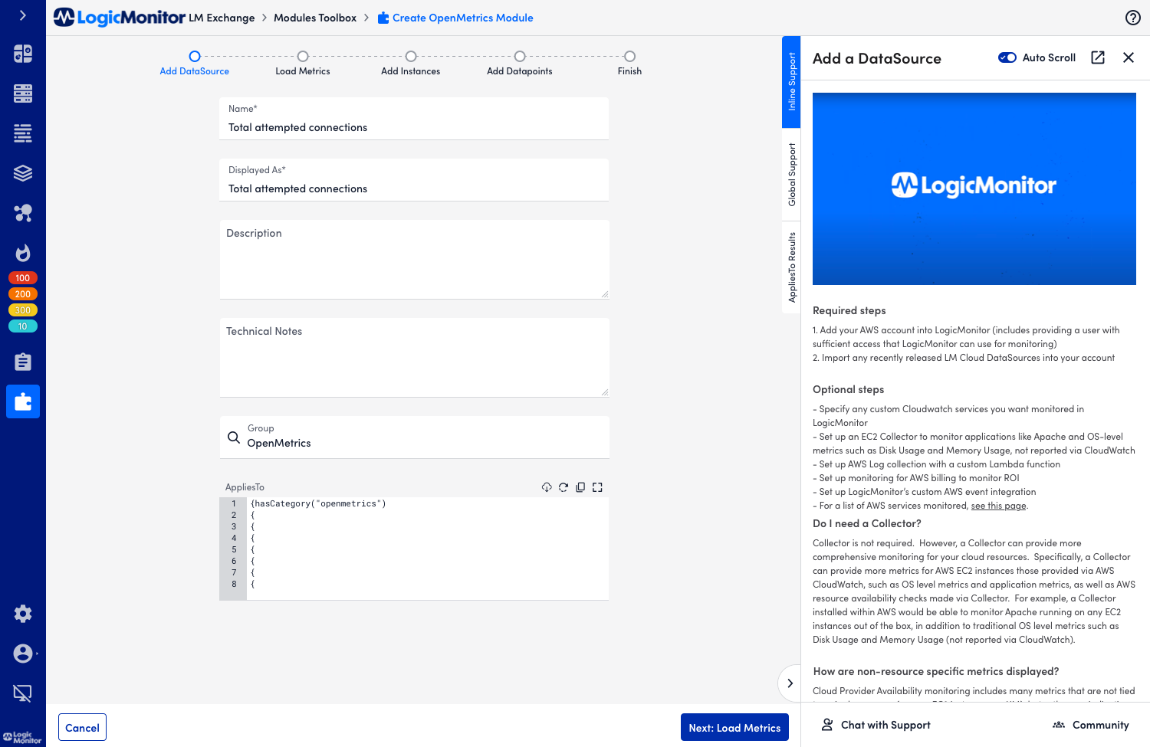Open the Community link
Viewport: 1150px width, 747px height.
pos(1091,725)
